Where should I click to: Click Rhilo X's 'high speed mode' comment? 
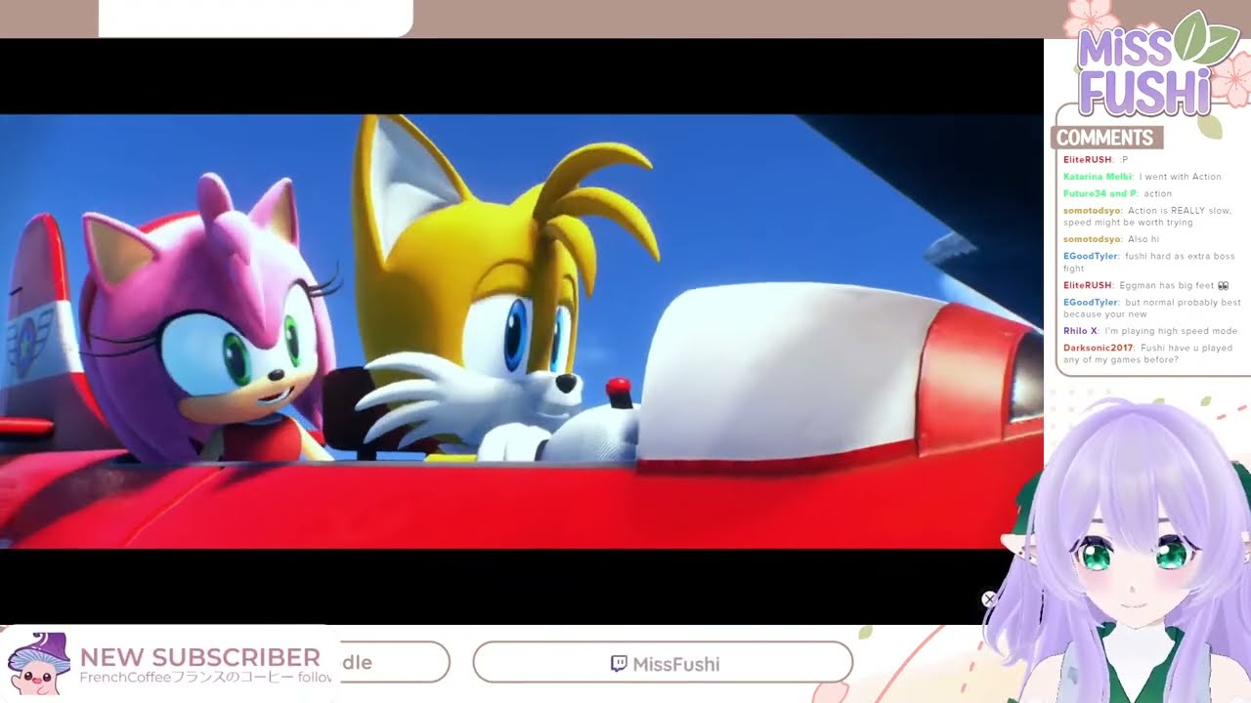click(1150, 331)
